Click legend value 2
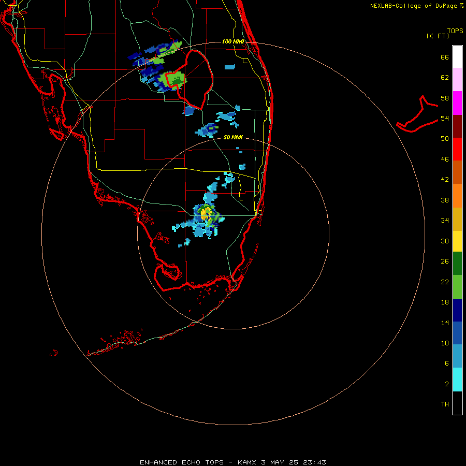Screen dimensions: 466x466 (x=447, y=384)
